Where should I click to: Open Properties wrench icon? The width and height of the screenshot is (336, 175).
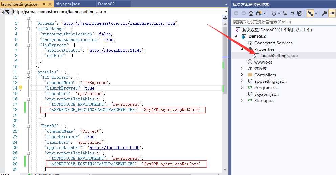pos(324,13)
